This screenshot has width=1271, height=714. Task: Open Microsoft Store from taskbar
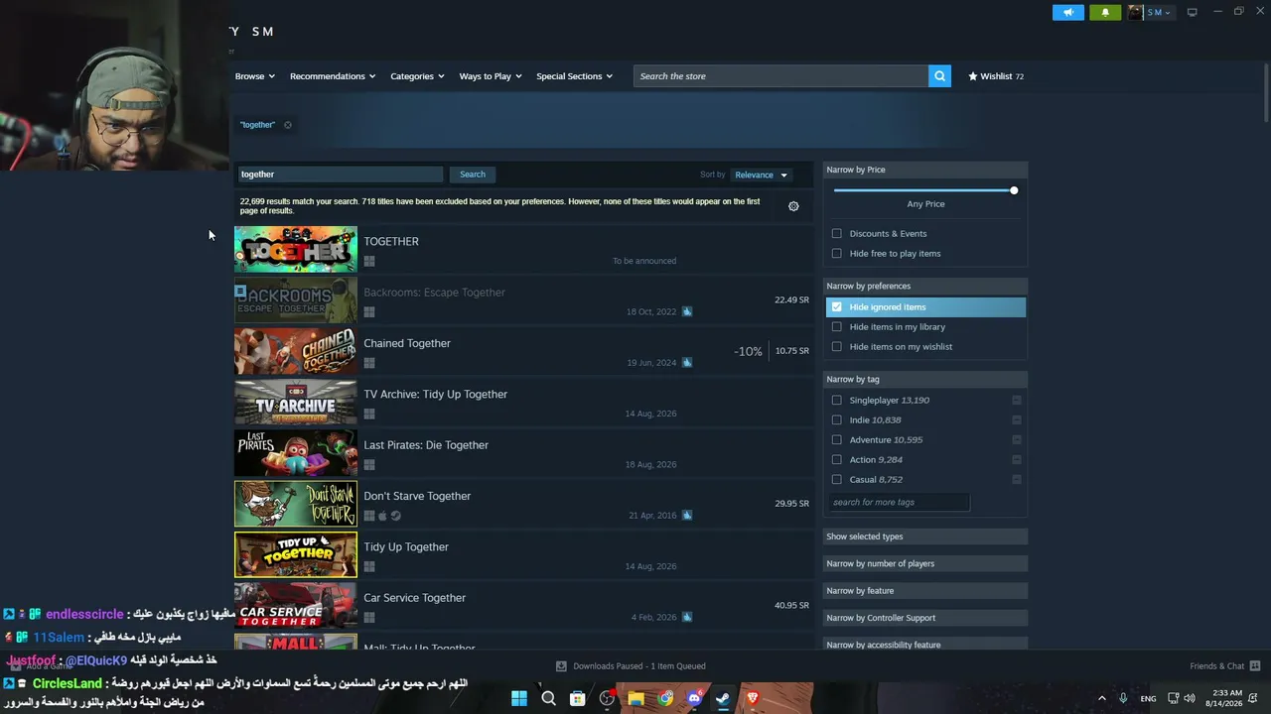[x=577, y=698]
